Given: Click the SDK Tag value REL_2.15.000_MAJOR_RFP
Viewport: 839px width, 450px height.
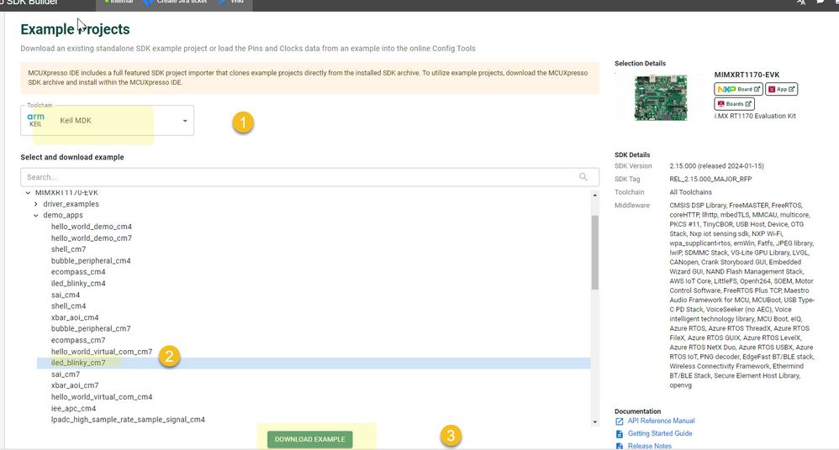Looking at the screenshot, I should (710, 179).
